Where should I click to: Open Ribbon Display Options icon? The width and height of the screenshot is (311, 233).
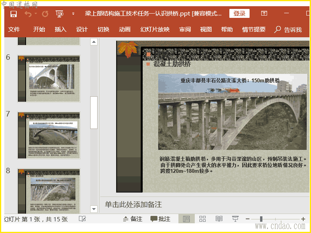(264, 13)
